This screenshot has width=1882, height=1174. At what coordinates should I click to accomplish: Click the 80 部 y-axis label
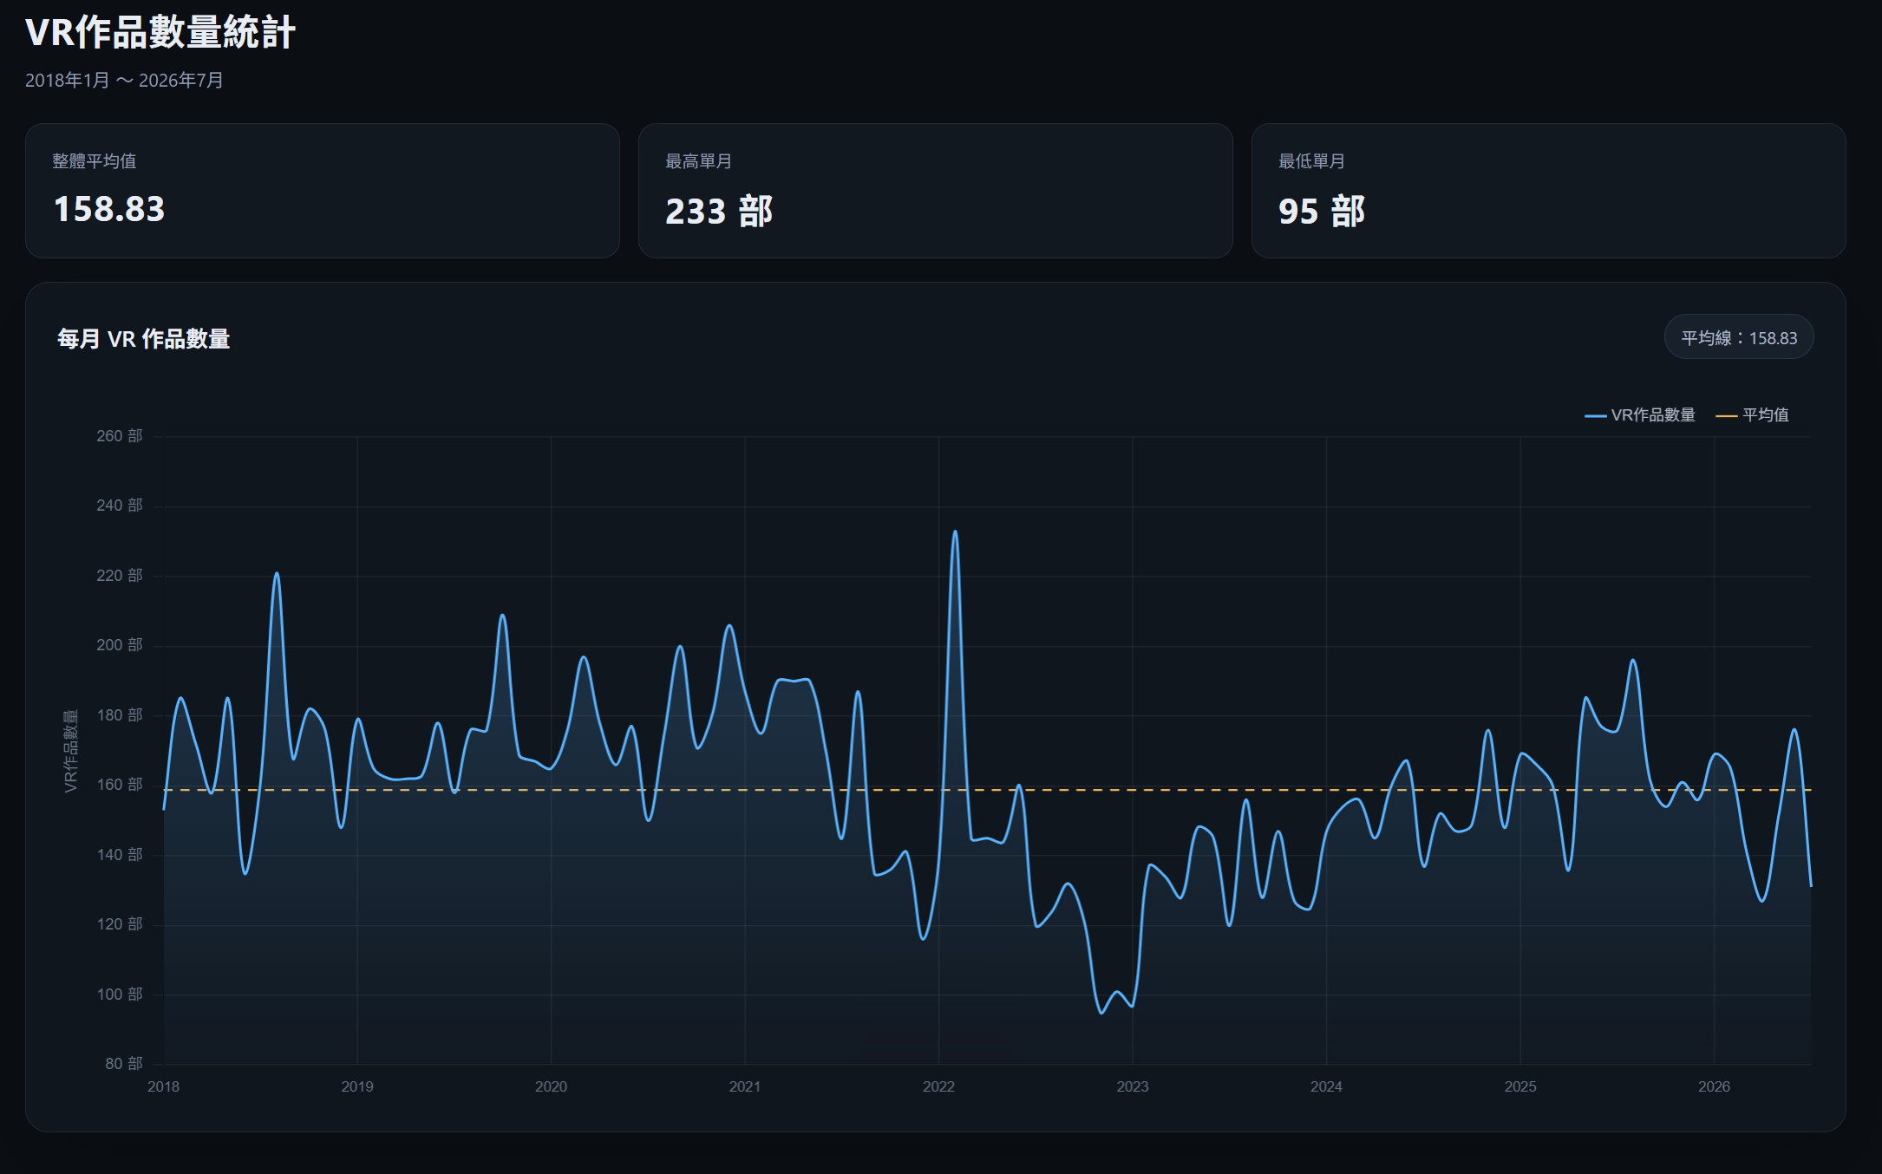click(x=124, y=1064)
